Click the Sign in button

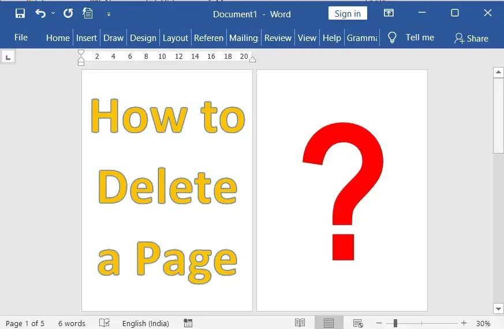348,13
